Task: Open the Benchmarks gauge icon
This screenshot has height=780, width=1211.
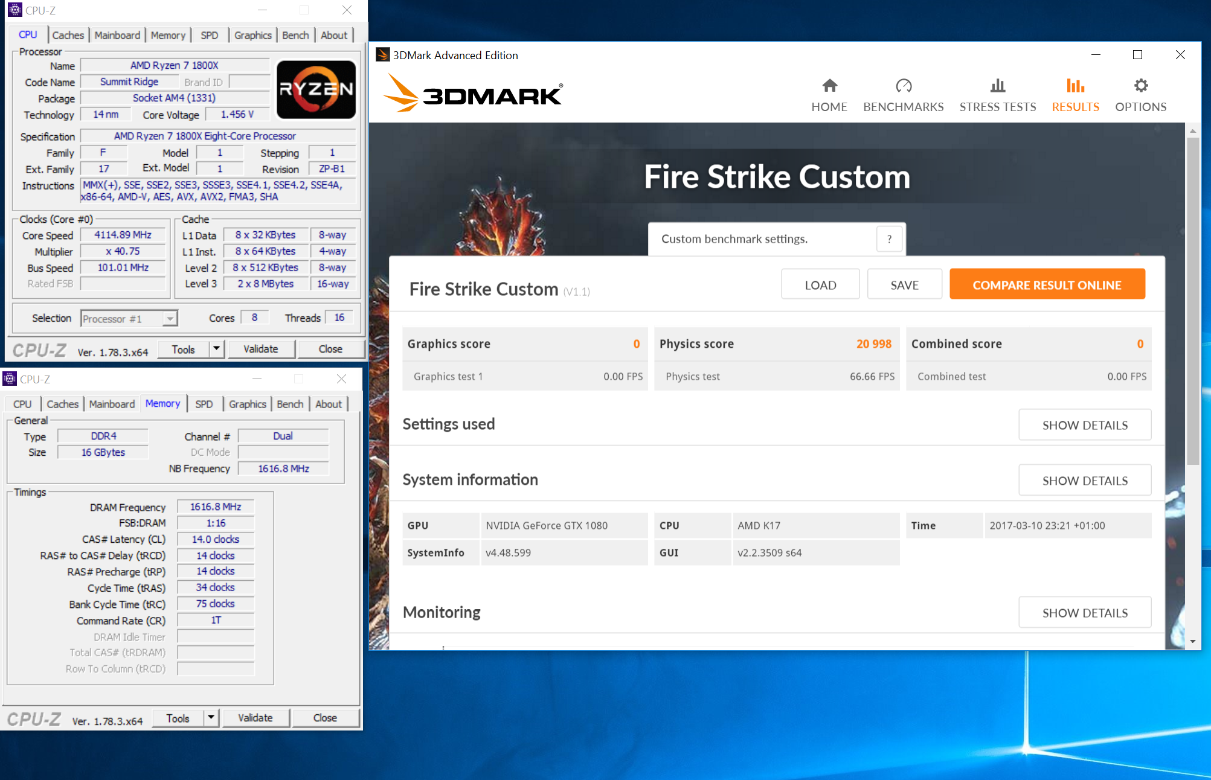Action: tap(903, 85)
